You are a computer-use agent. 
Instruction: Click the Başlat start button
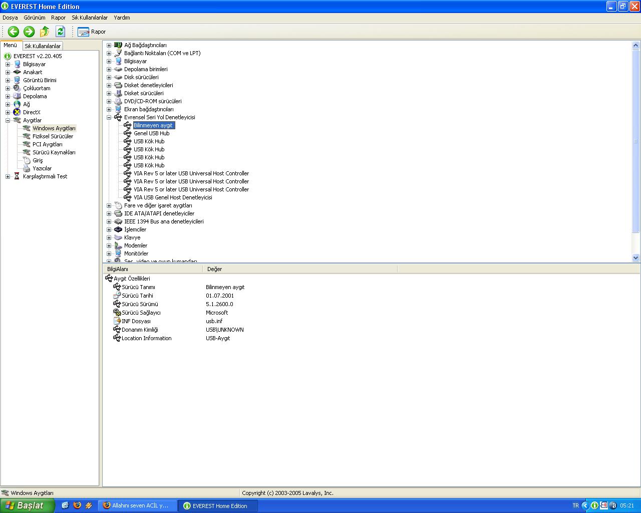27,505
